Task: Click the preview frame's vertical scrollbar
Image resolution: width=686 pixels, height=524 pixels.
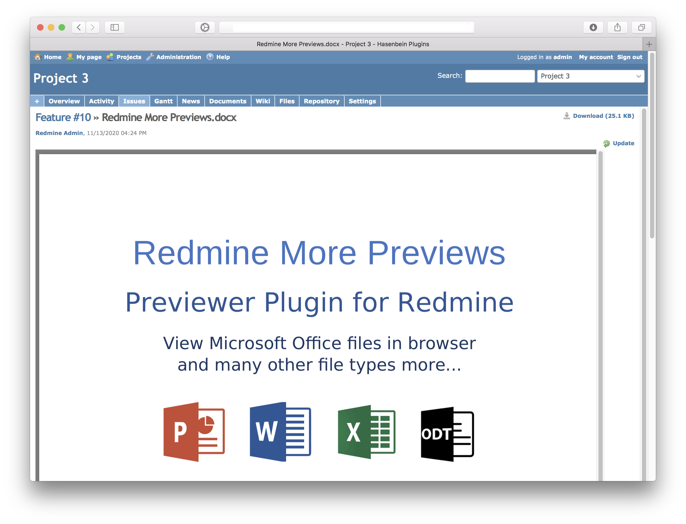Action: pyautogui.click(x=601, y=316)
